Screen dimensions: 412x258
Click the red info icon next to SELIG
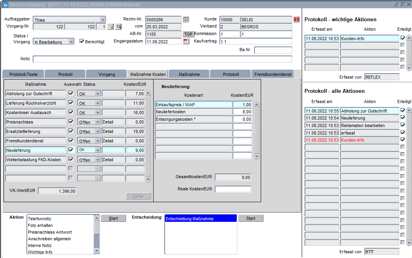297,19
